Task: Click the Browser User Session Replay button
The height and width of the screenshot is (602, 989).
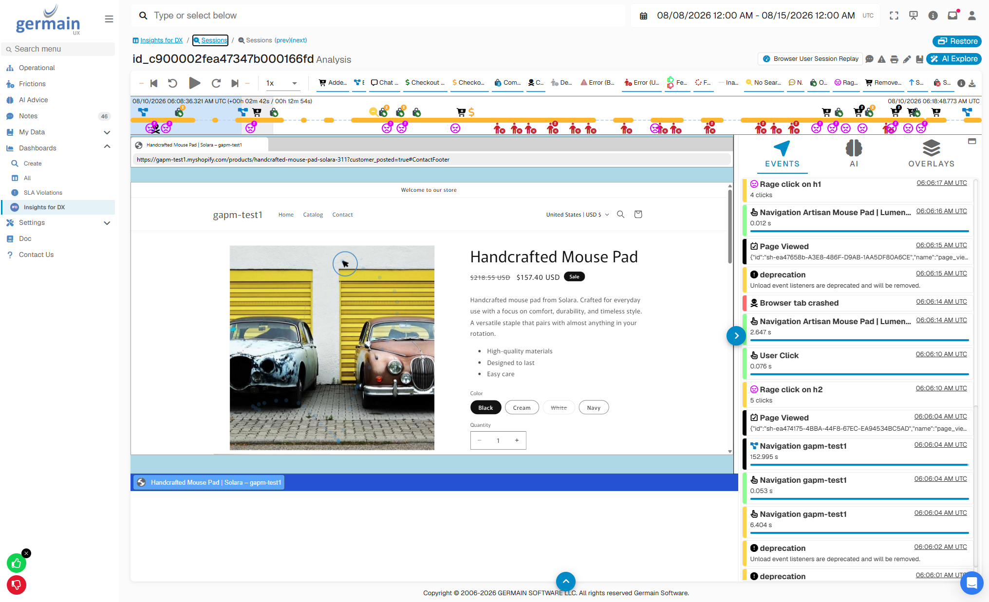Action: click(x=810, y=59)
